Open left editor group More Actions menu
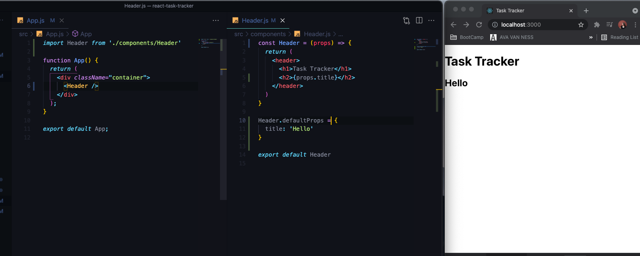 click(x=216, y=20)
